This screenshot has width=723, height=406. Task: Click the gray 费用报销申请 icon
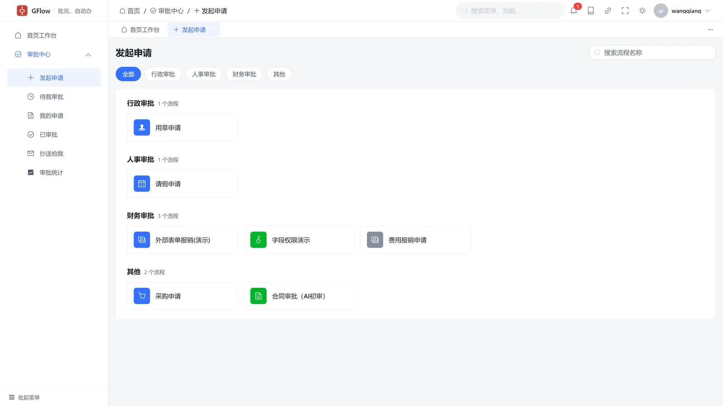click(x=375, y=240)
